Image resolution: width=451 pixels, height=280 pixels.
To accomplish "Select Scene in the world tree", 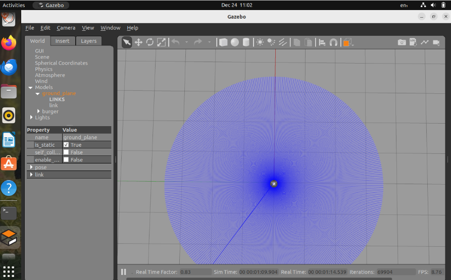I will point(42,57).
